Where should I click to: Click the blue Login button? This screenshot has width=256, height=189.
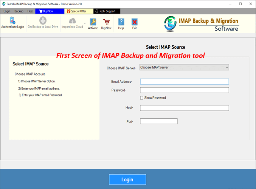127,180
